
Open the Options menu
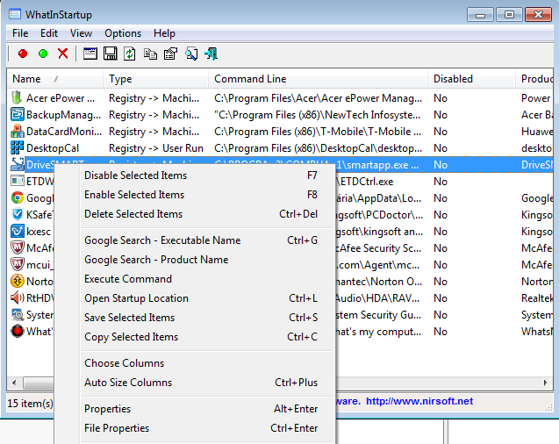coord(123,33)
